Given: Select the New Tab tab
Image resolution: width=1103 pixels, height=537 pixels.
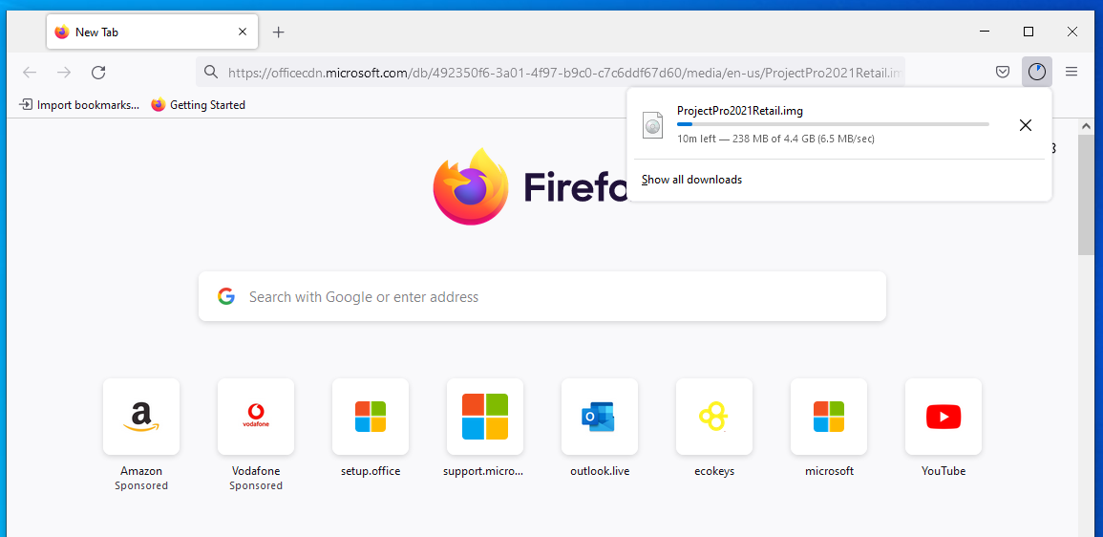Looking at the screenshot, I should [152, 32].
